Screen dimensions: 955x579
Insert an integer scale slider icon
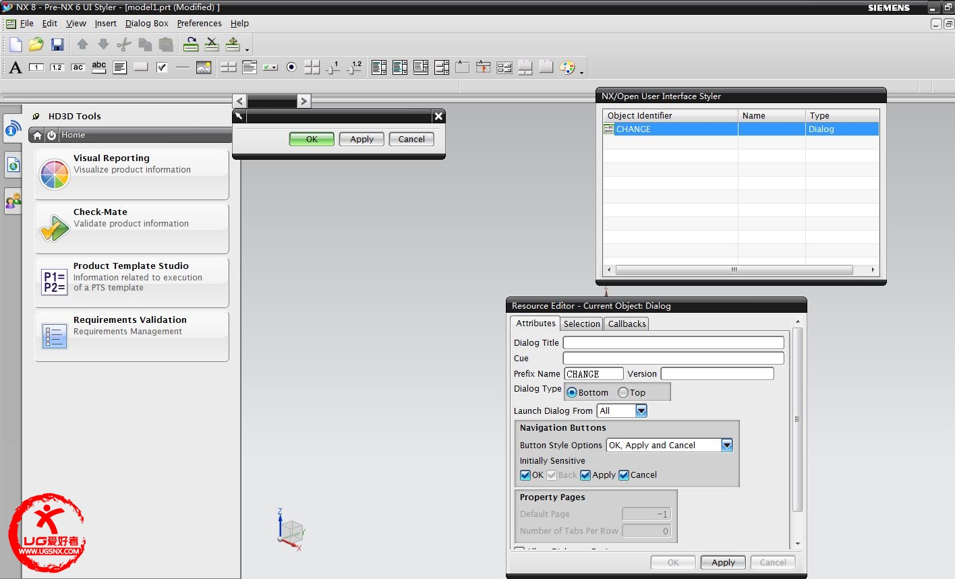click(333, 67)
